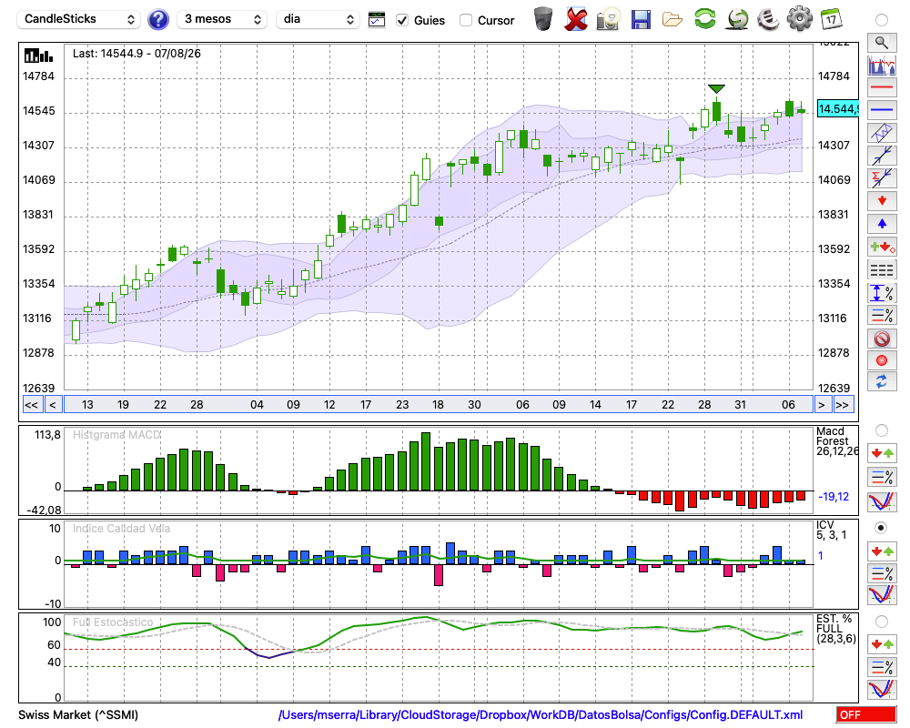Open the folder icon in toolbar
This screenshot has width=910, height=728.
point(672,20)
